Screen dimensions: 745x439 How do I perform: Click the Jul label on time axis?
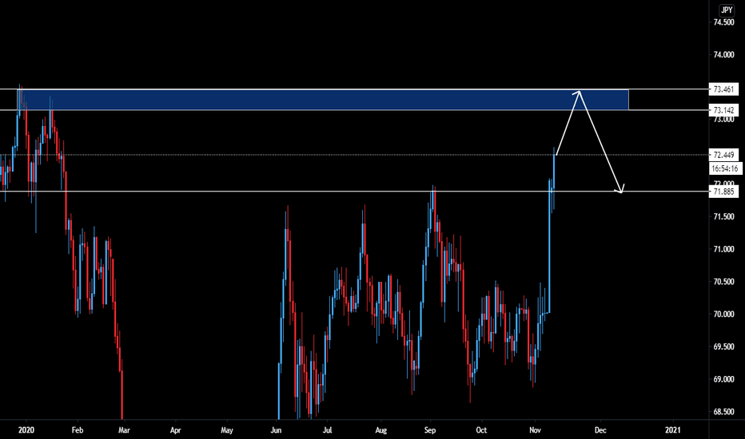point(327,430)
